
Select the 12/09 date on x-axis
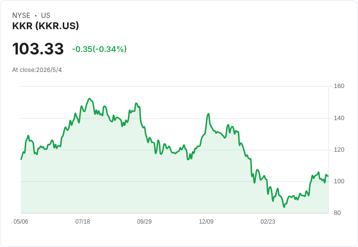click(x=206, y=222)
